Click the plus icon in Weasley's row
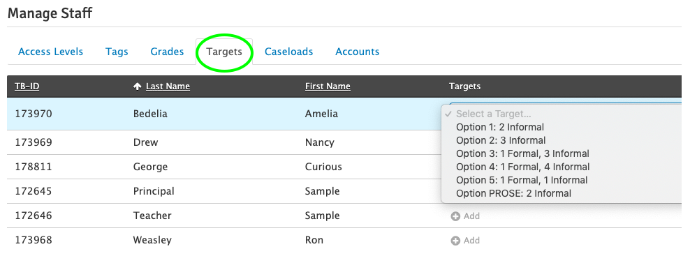The image size is (697, 256). [x=455, y=241]
